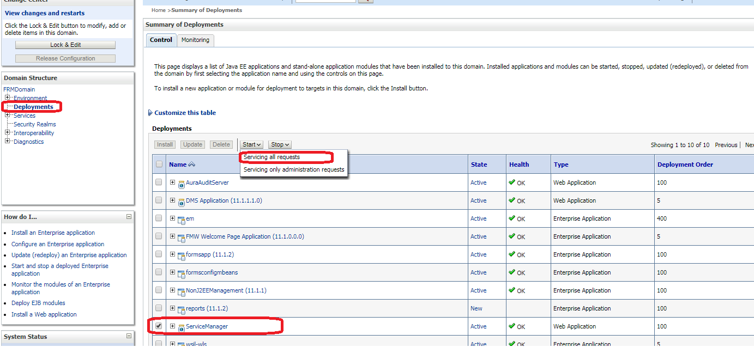The image size is (754, 347).
Task: Open Install an Enterprise application help link
Action: (x=53, y=233)
